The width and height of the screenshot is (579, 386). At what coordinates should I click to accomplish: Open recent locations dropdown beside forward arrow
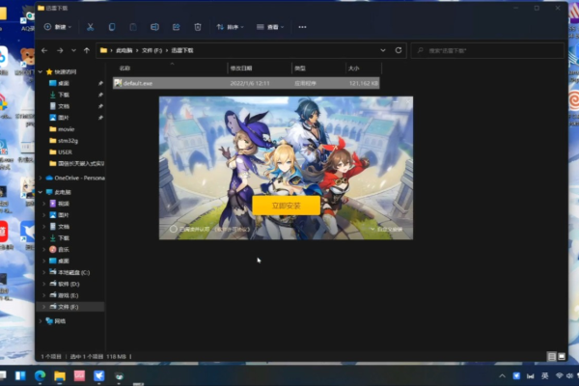(74, 50)
